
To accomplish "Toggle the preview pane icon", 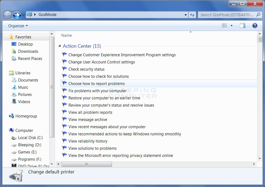I will (x=242, y=26).
